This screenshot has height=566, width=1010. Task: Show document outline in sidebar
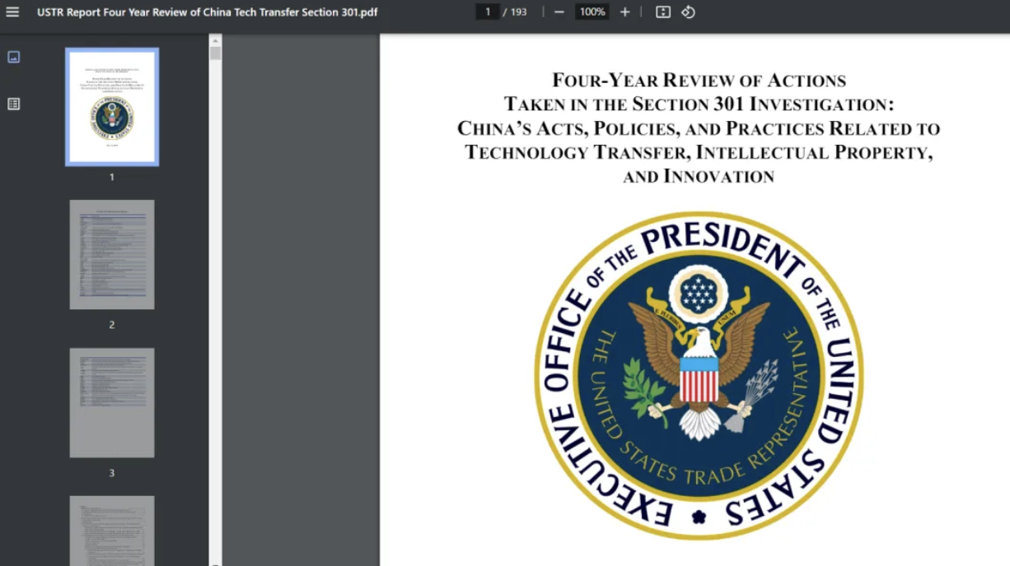click(x=13, y=104)
